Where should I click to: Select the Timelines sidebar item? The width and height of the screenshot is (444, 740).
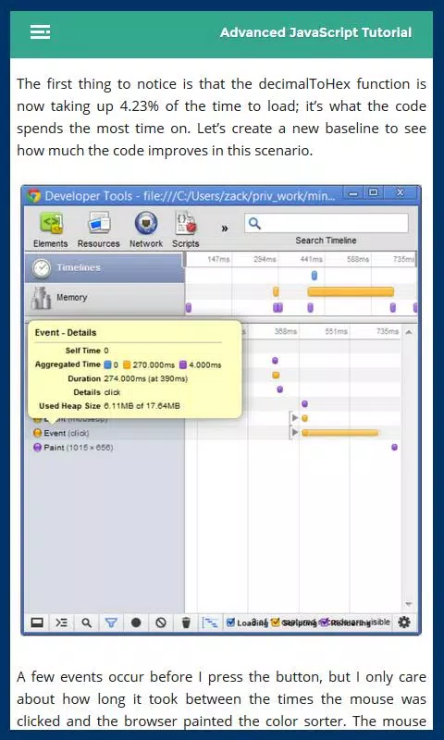point(105,267)
